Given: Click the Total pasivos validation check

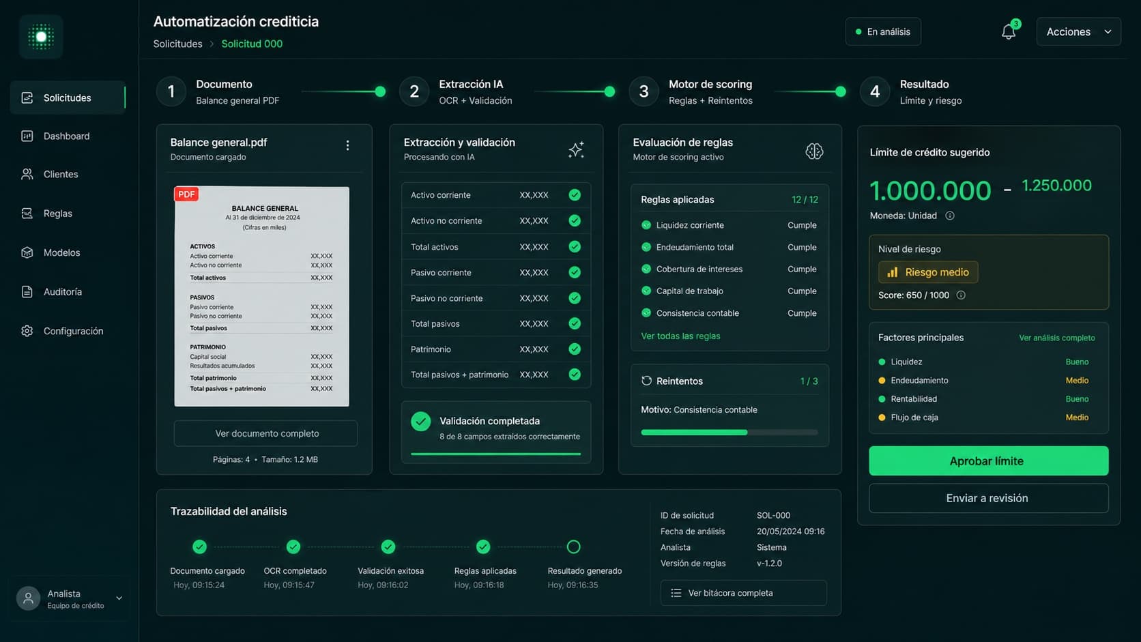Looking at the screenshot, I should click(x=575, y=323).
